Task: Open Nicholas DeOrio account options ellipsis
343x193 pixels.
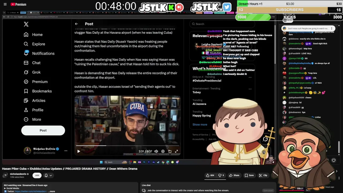Action: pyautogui.click(x=66, y=151)
